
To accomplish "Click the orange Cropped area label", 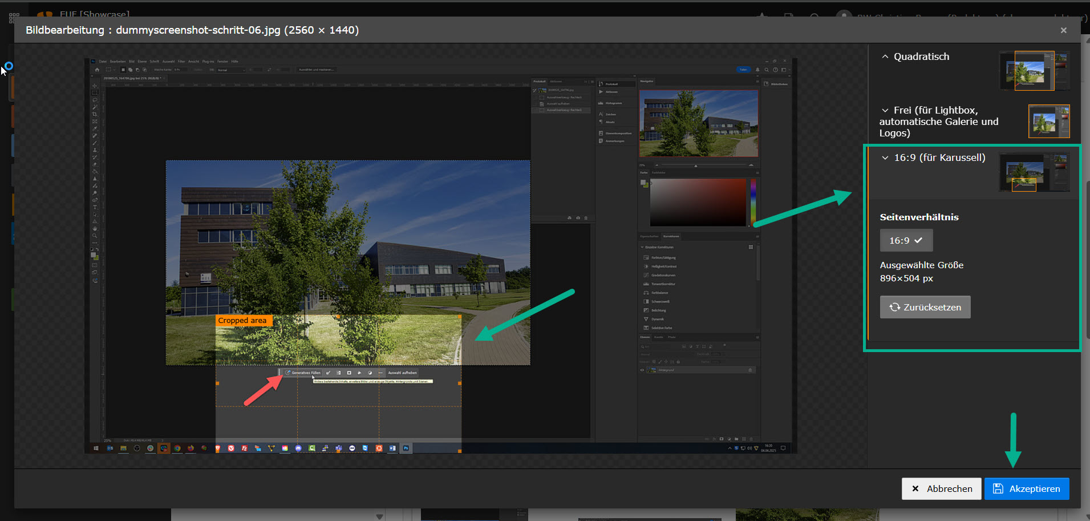I will point(242,321).
